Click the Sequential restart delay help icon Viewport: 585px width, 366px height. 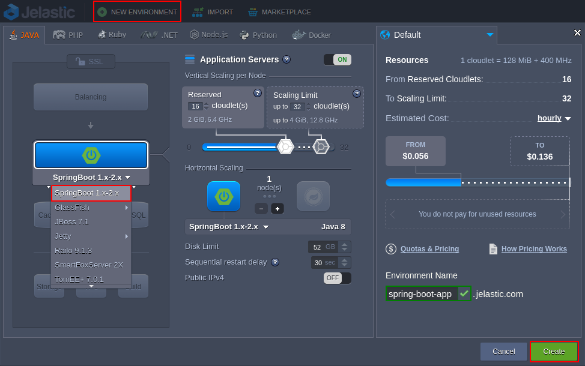pyautogui.click(x=275, y=262)
